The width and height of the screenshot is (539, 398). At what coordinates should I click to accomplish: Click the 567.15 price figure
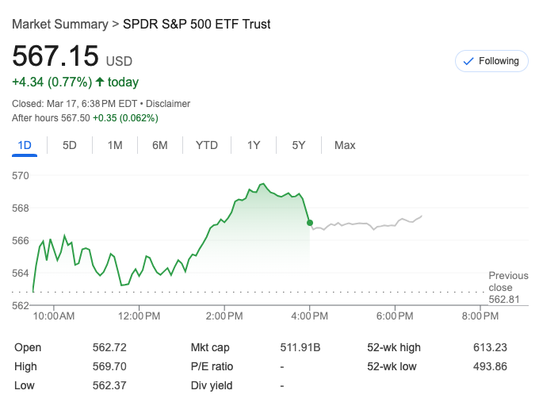click(x=55, y=57)
